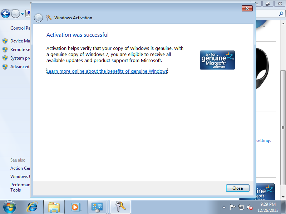Click the network icon in system tray

pyautogui.click(x=241, y=207)
